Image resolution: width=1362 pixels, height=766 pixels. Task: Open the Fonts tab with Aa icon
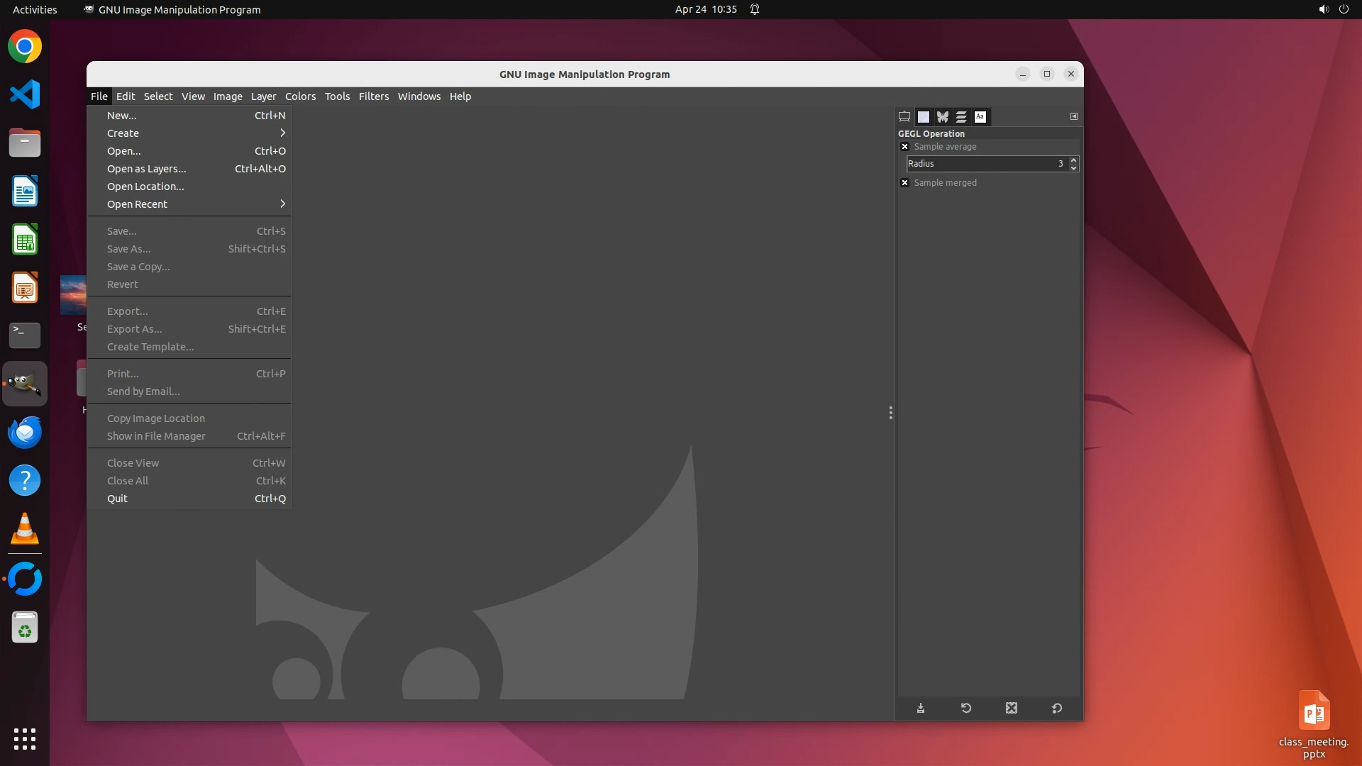pyautogui.click(x=980, y=117)
